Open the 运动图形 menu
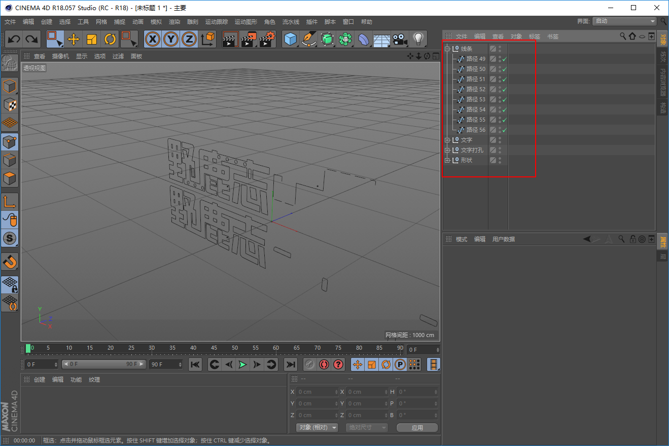Image resolution: width=669 pixels, height=446 pixels. coord(246,22)
